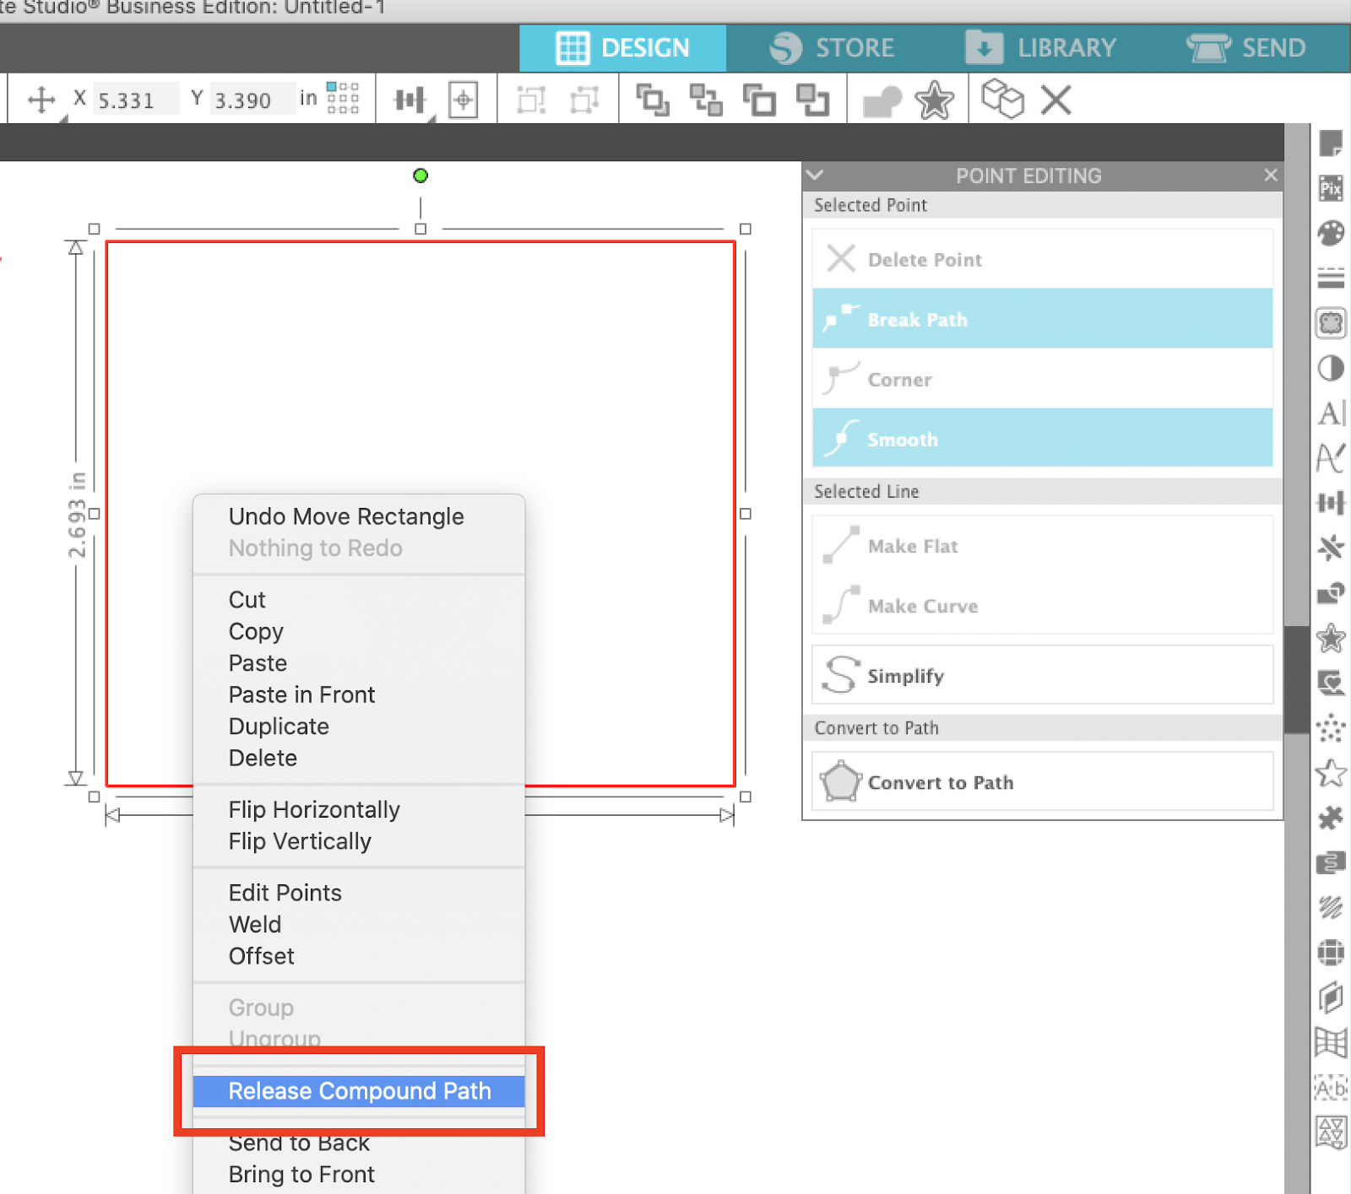The width and height of the screenshot is (1351, 1194).
Task: Toggle Break Path for the selected point
Action: click(x=1041, y=319)
